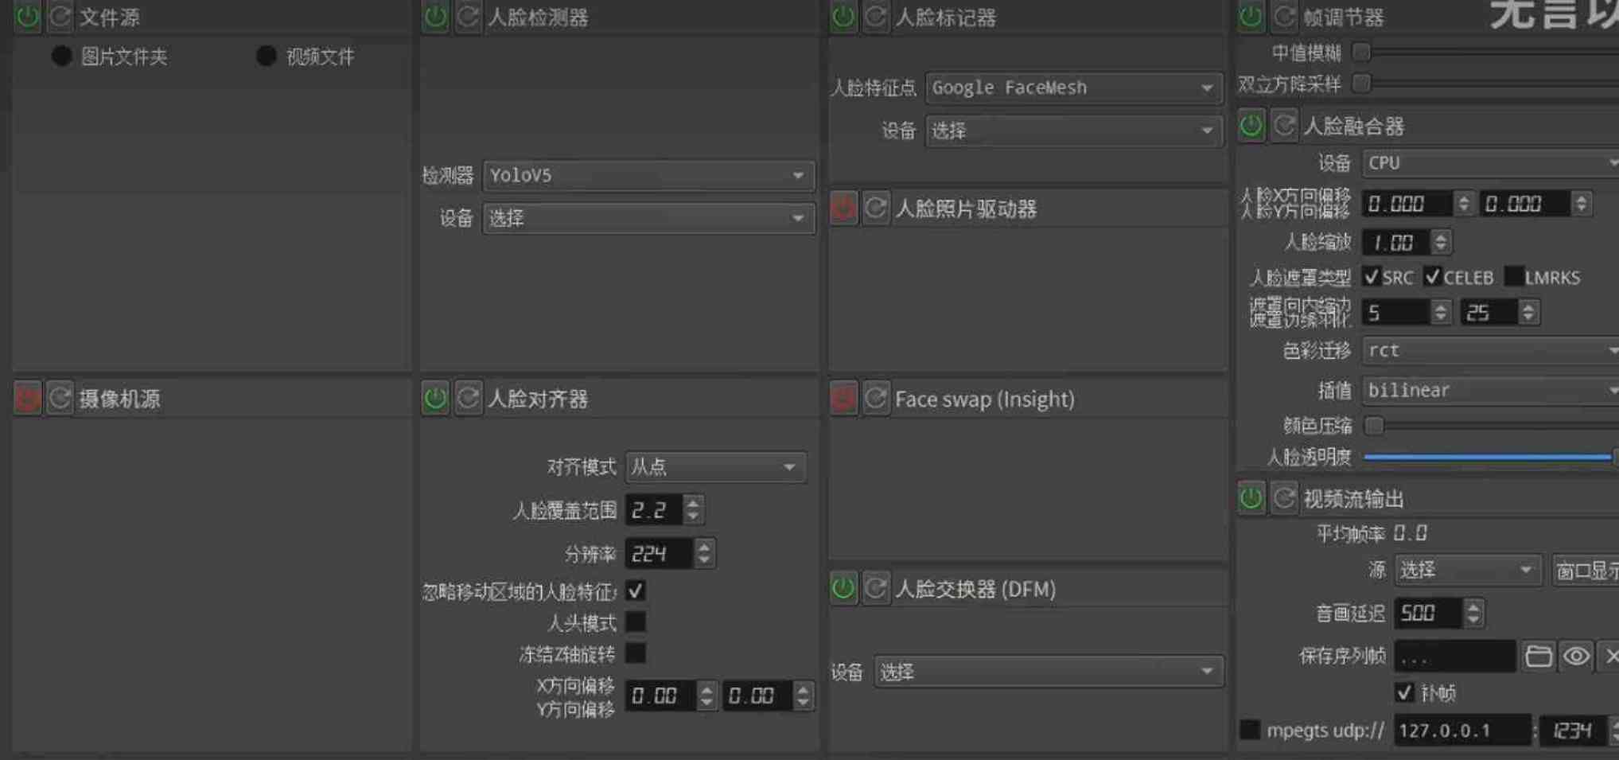Toggle power for 人脸标记器 module

843,17
